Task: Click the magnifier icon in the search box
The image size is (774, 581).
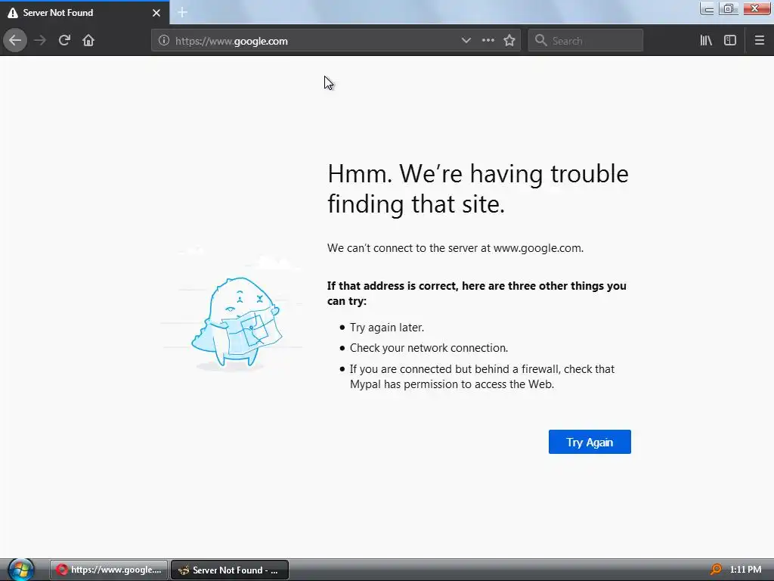Action: tap(541, 41)
